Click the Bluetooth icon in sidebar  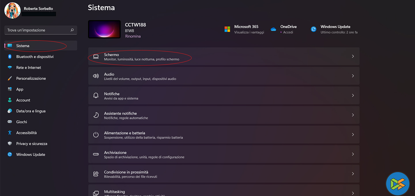(x=10, y=57)
